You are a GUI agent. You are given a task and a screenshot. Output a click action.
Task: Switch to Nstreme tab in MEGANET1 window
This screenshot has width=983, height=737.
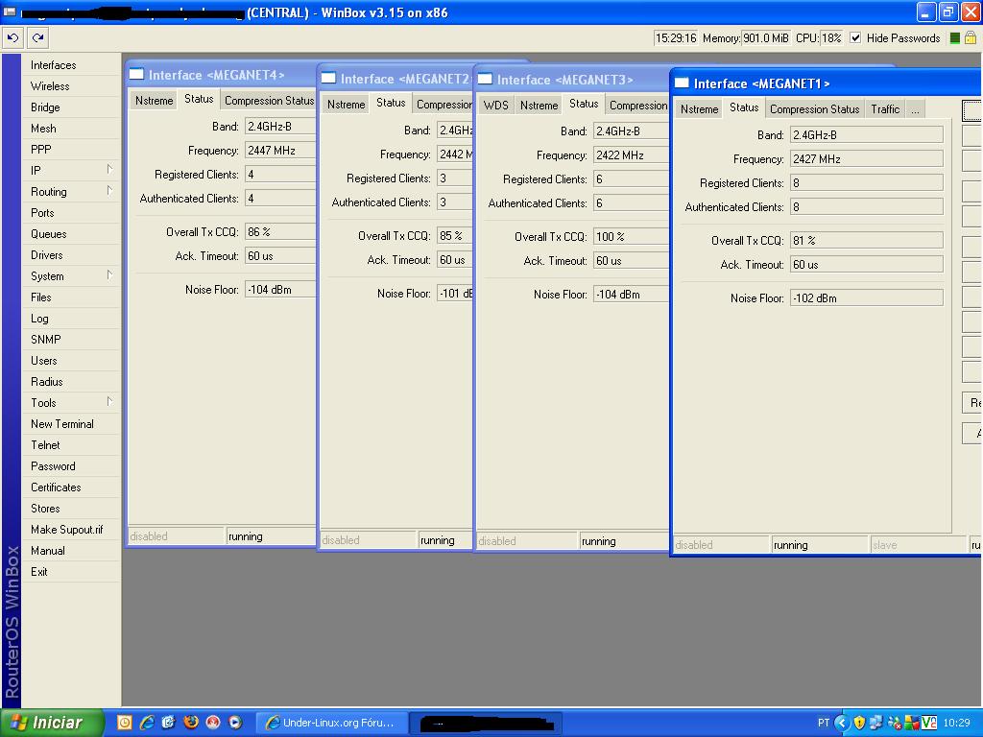click(699, 109)
